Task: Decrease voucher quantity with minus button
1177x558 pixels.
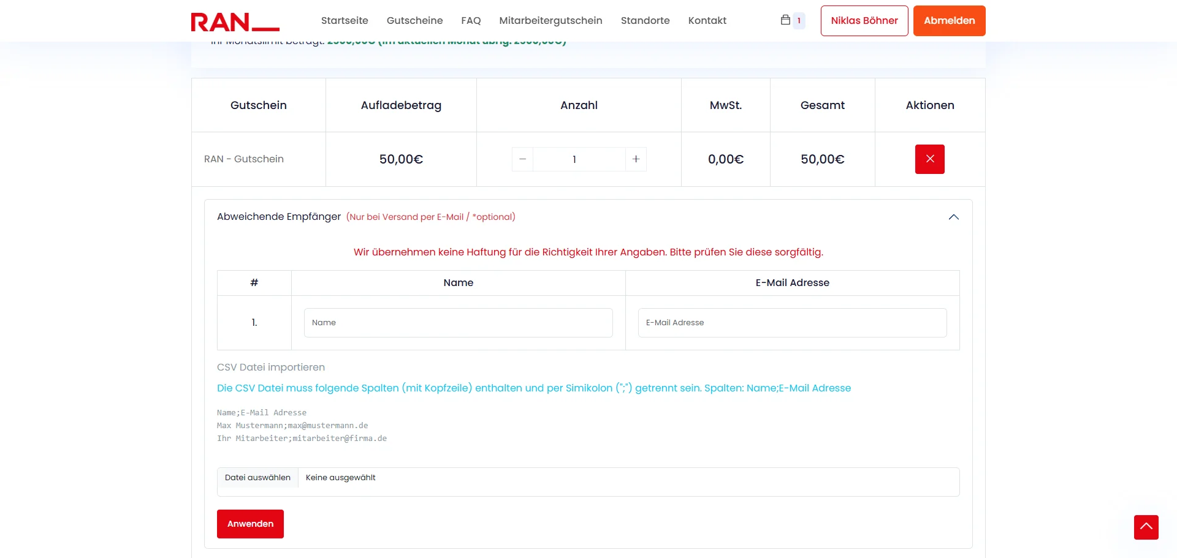Action: (522, 159)
